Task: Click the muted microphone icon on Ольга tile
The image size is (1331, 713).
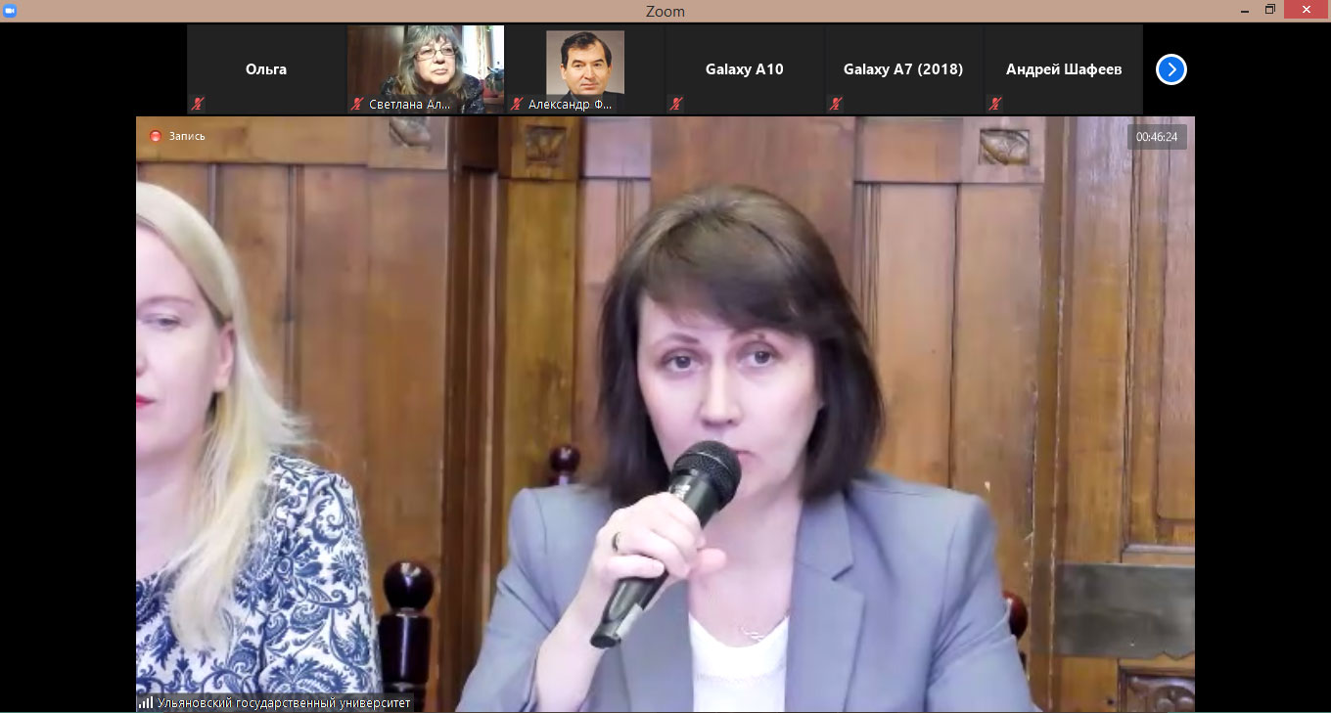Action: click(x=197, y=104)
